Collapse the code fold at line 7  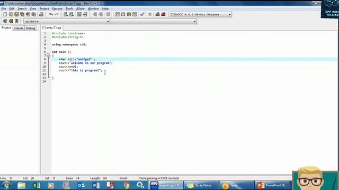tap(48, 55)
